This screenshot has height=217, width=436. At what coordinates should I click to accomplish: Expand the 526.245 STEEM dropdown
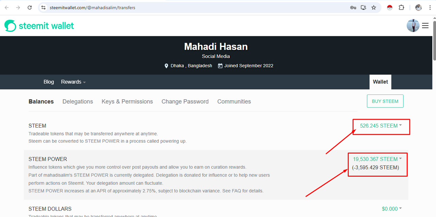[381, 126]
